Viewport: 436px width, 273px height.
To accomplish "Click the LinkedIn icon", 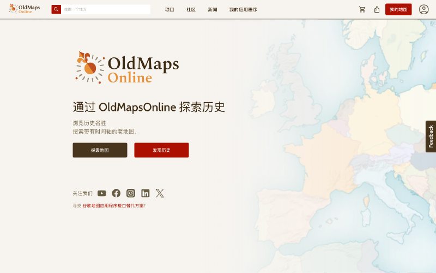I will pos(146,193).
